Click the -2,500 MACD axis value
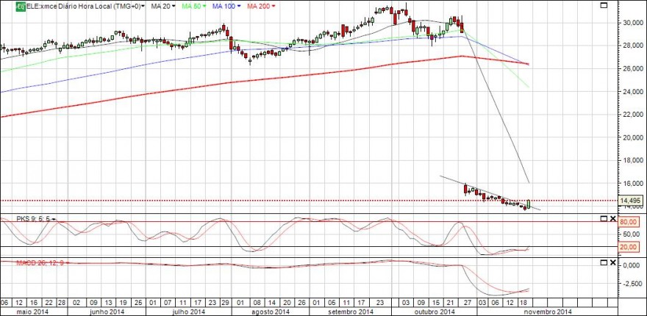 632,284
